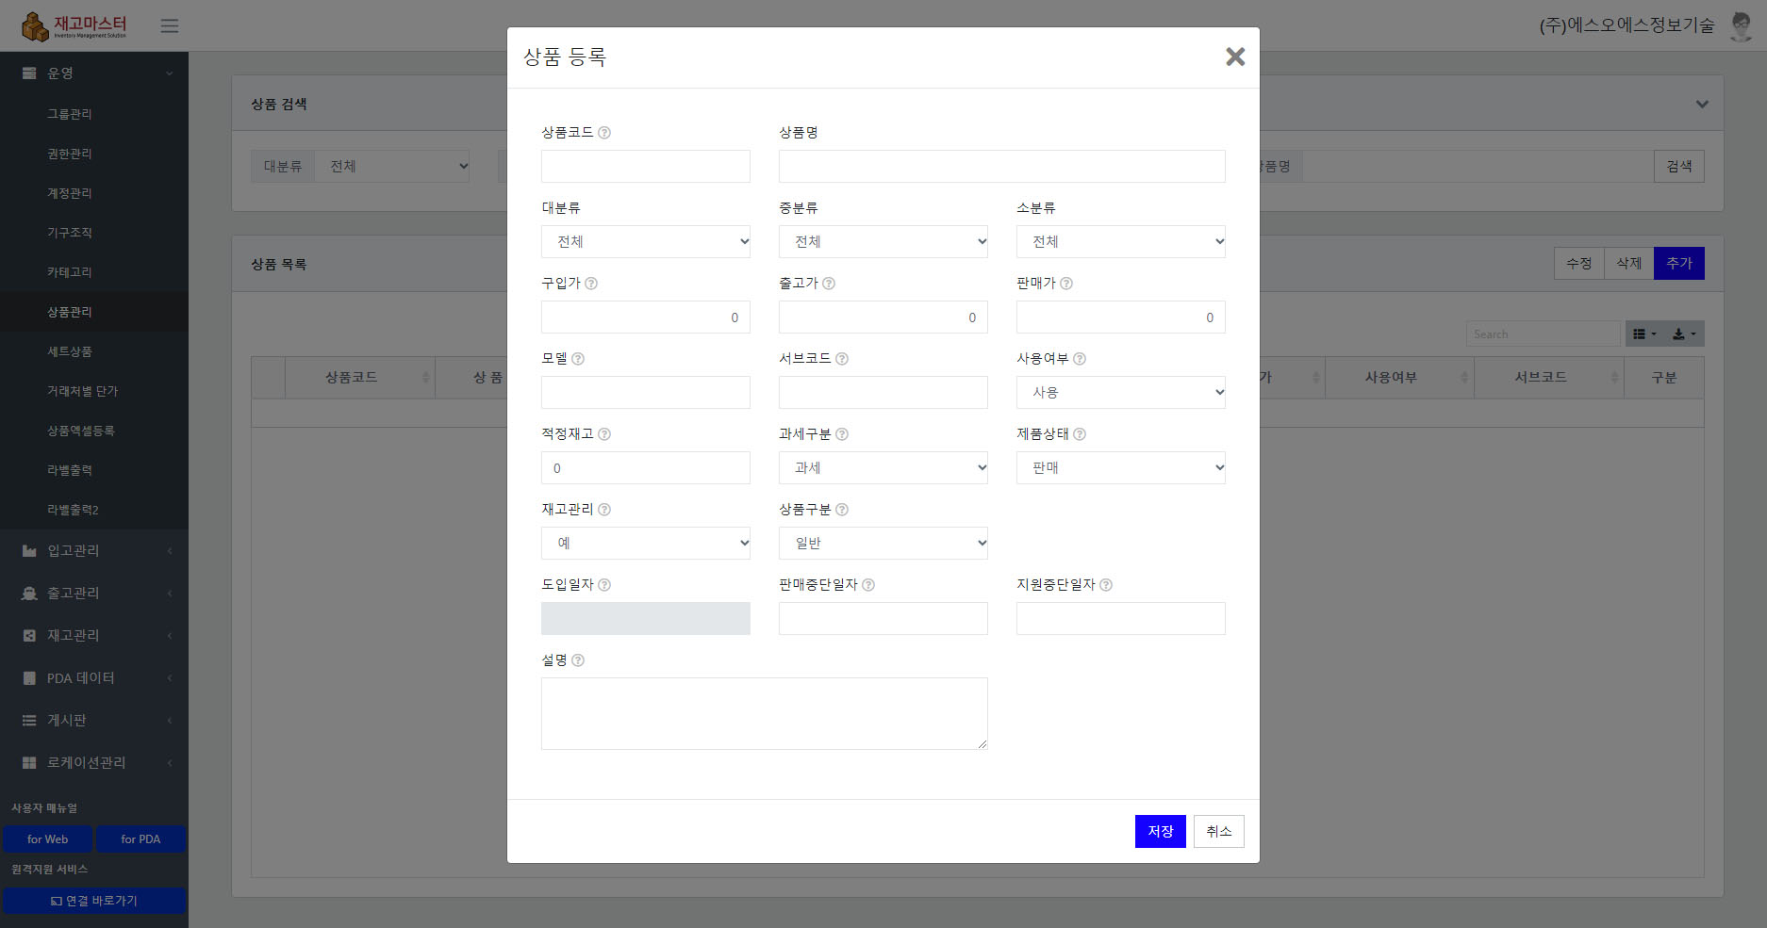Click 연결 바로가기 remote support button
Screen dimensions: 1767x928
(94, 901)
